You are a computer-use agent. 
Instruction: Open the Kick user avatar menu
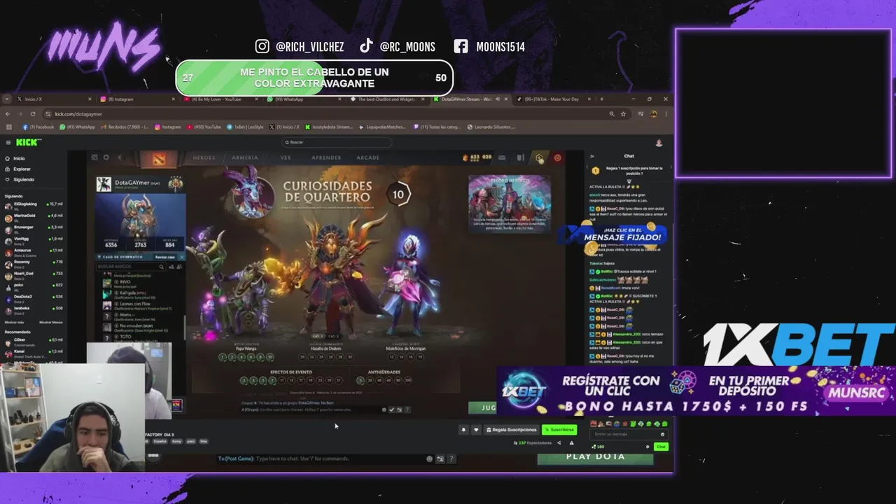(659, 143)
